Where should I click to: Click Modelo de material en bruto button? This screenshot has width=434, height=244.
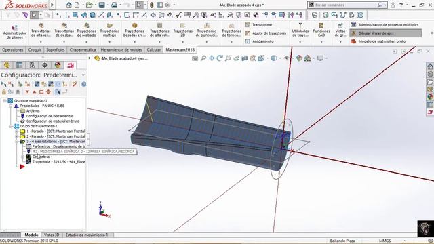click(378, 41)
